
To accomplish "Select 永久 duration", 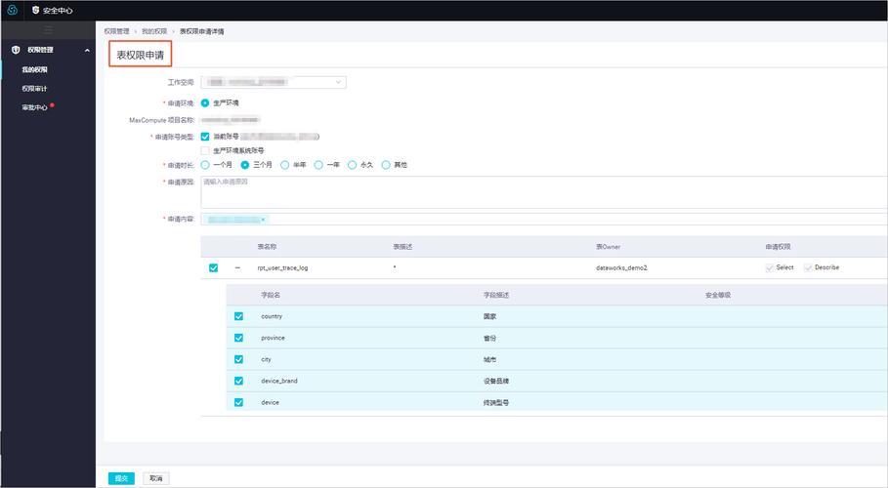I will tap(353, 165).
